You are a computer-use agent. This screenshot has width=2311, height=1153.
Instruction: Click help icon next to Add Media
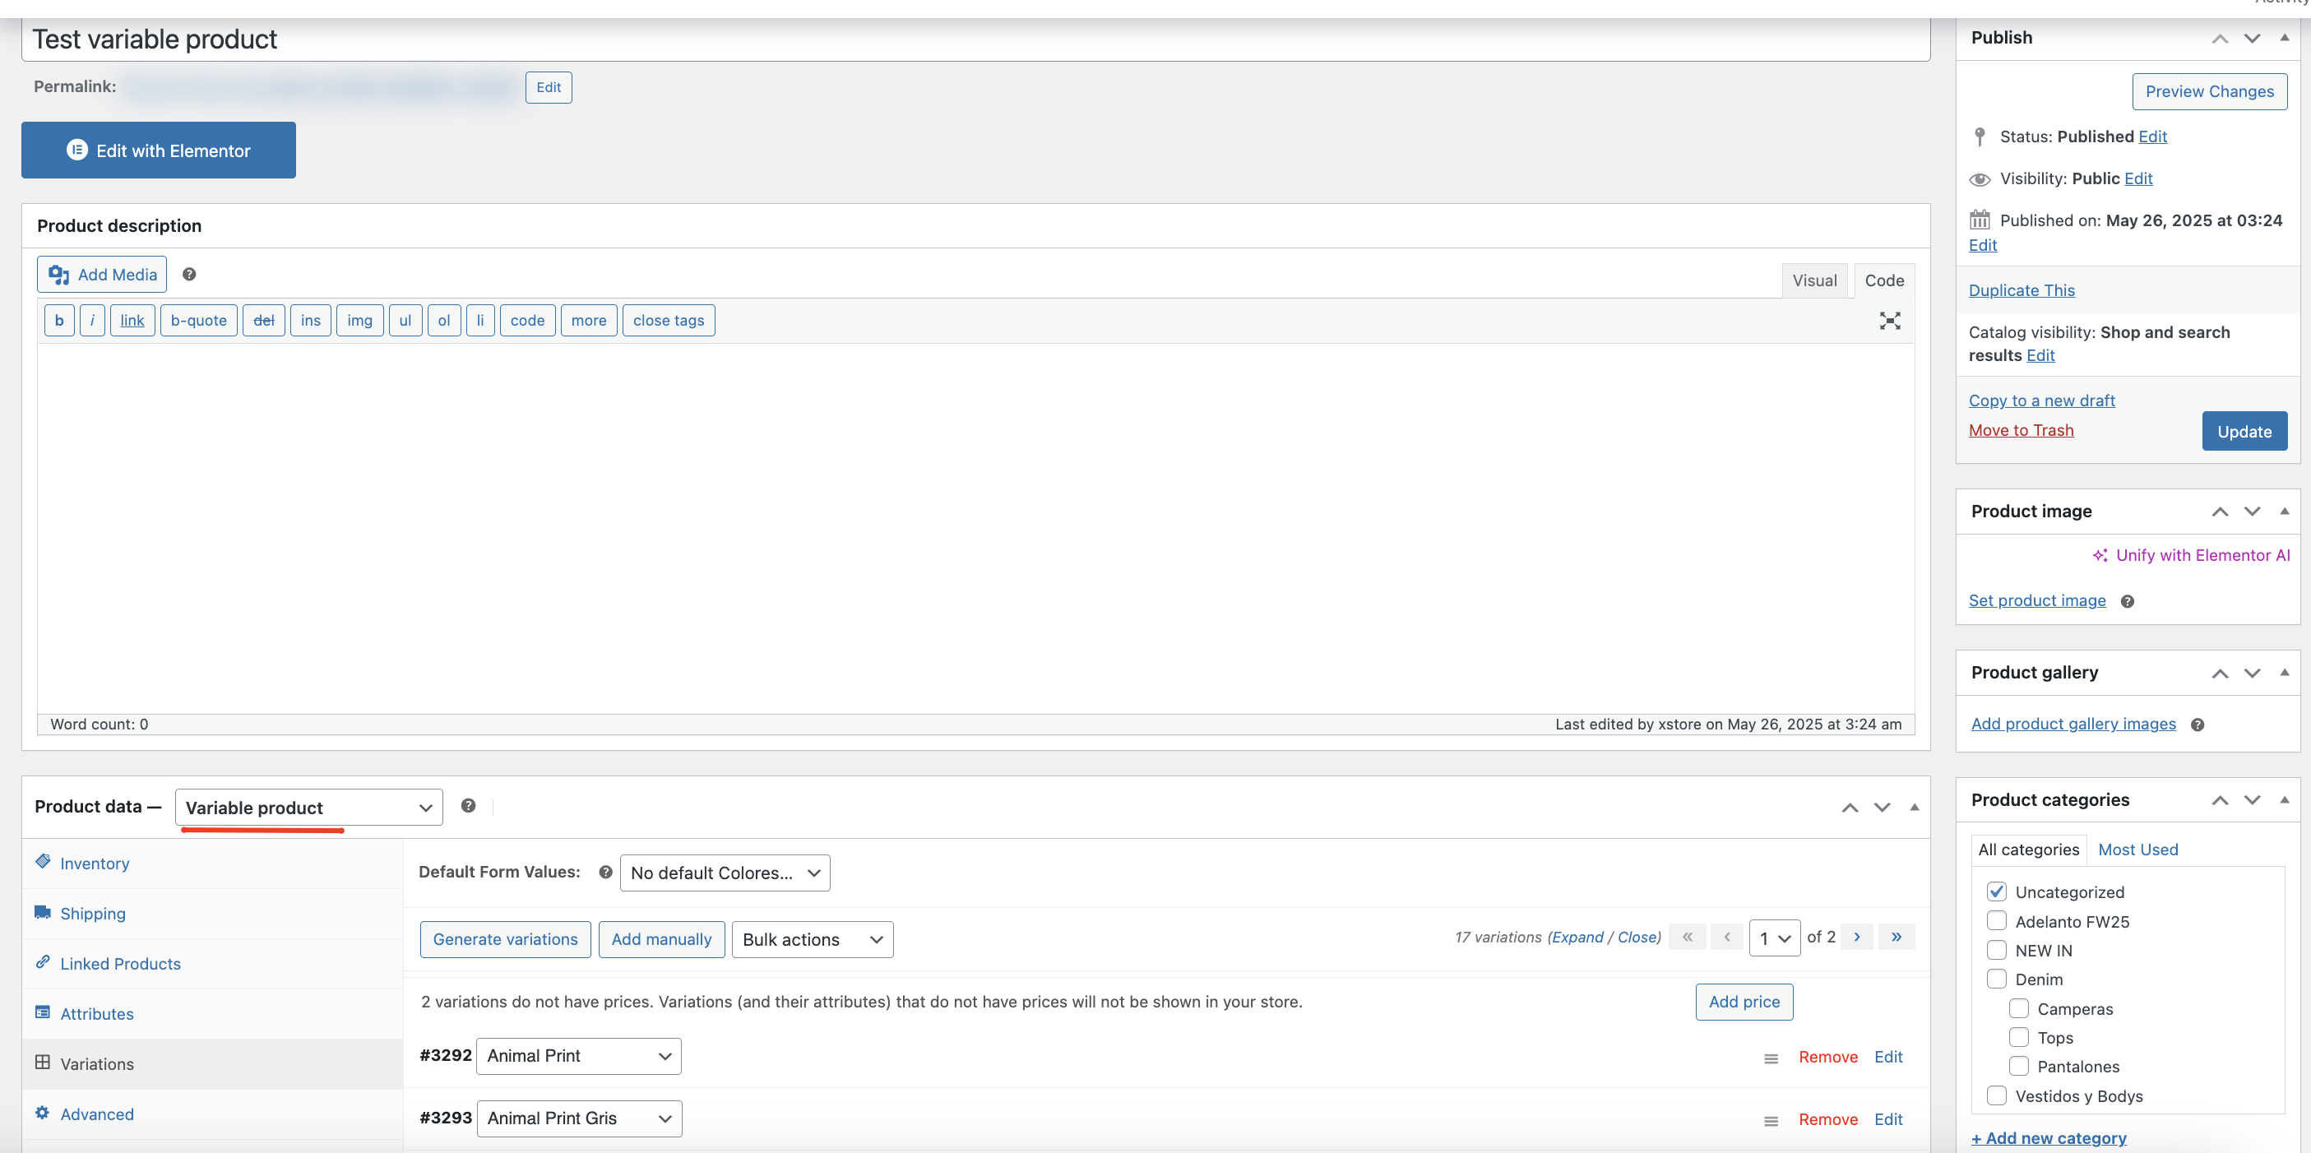[x=189, y=275]
